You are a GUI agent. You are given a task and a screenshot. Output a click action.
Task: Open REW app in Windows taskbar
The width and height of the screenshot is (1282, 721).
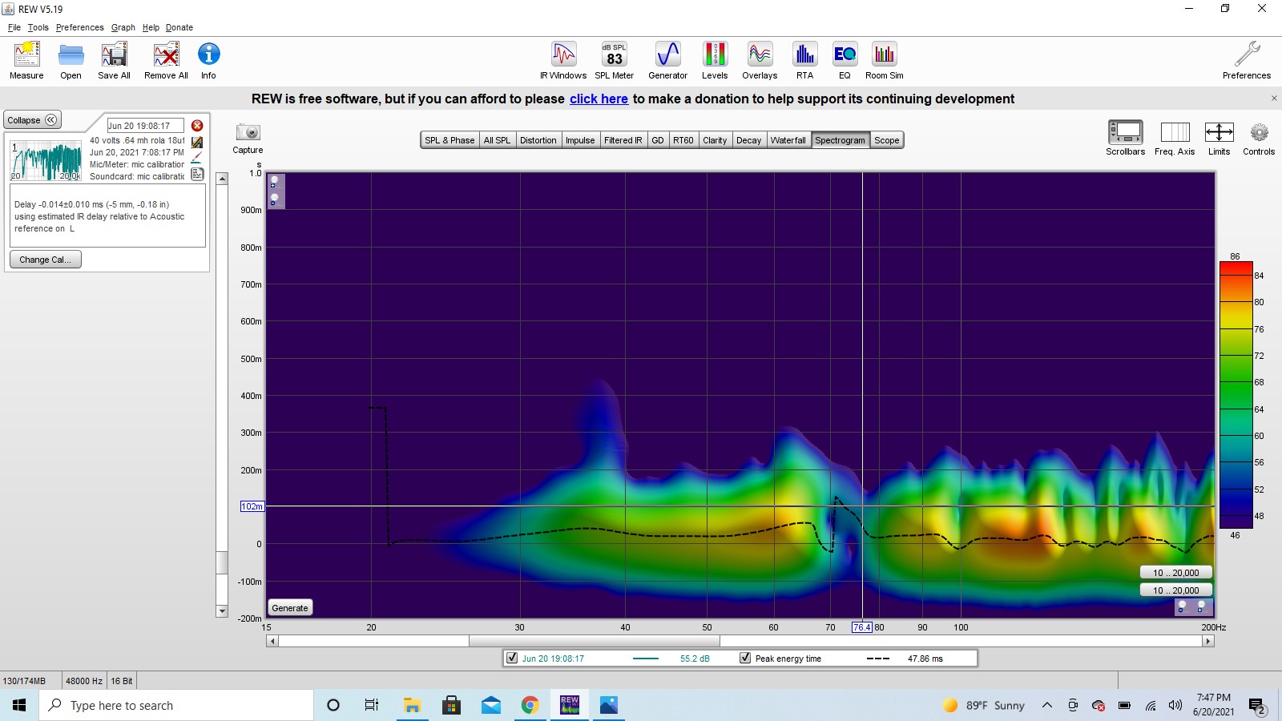click(570, 705)
